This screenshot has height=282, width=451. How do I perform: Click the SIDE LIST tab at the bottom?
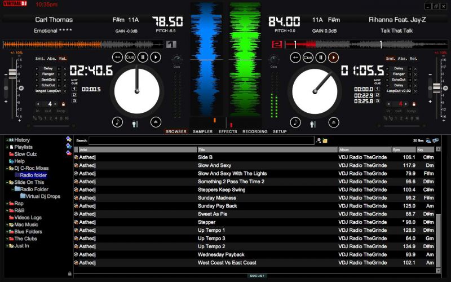coord(257,276)
